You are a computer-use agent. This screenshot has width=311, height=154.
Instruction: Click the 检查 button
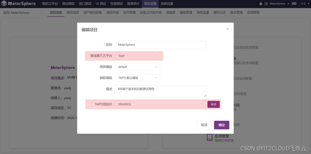(x=213, y=104)
